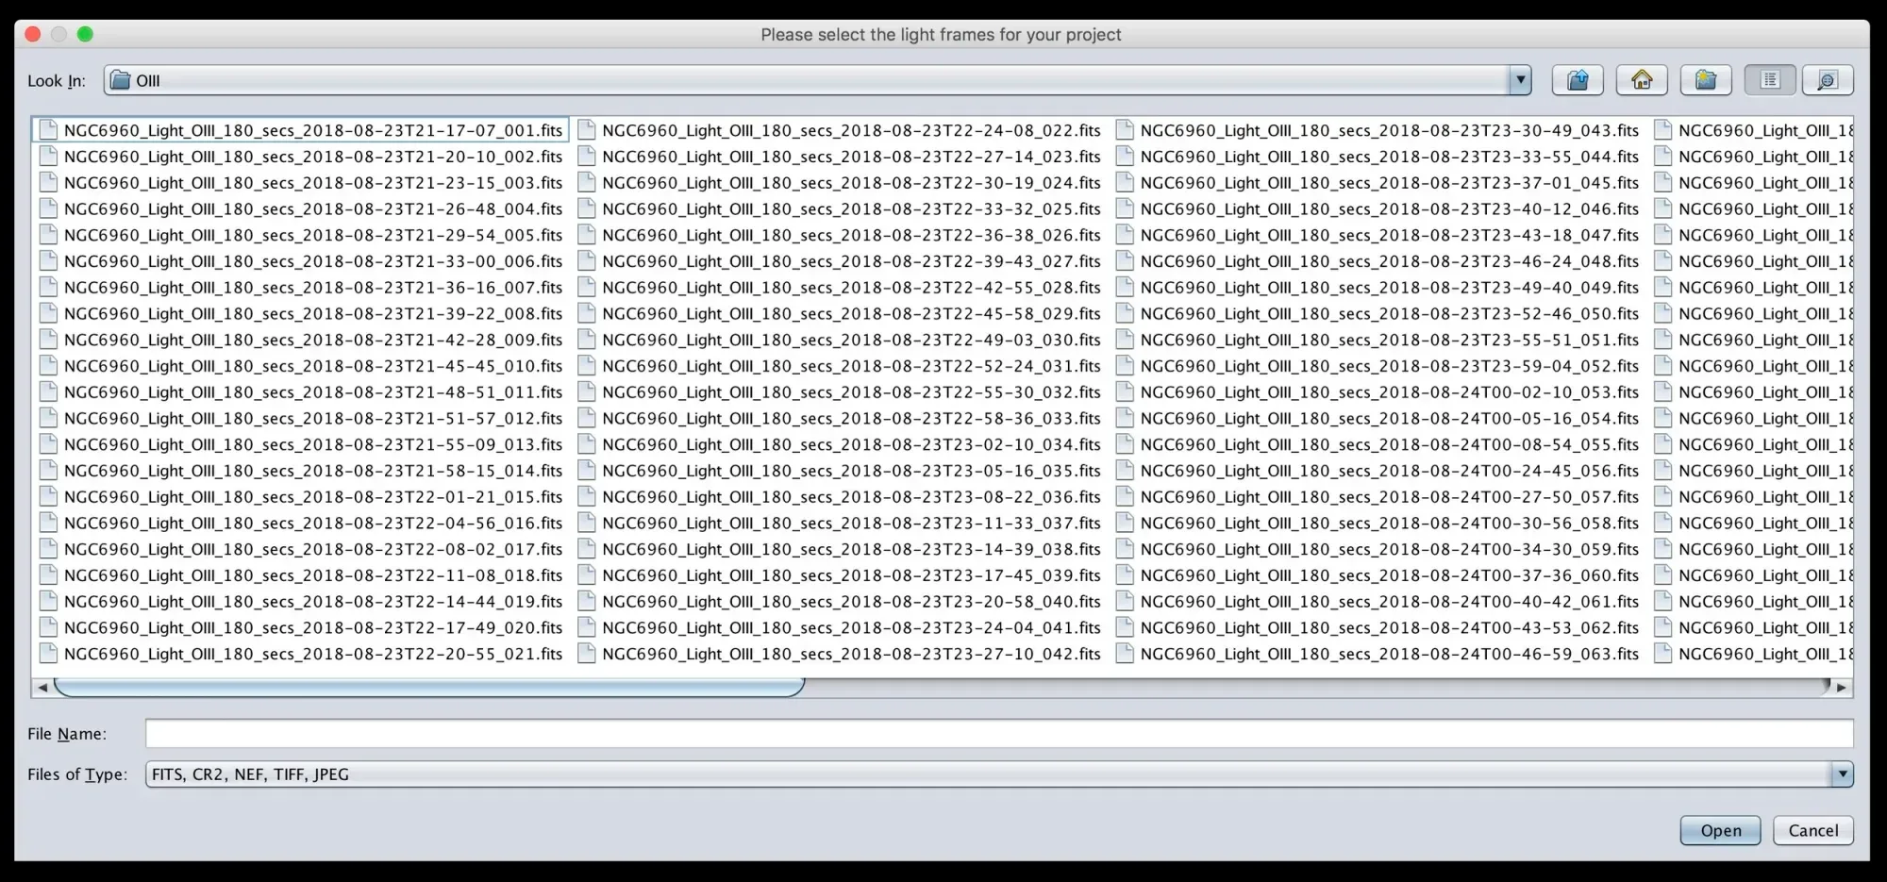Expand the Look In dropdown arrow
The image size is (1887, 882).
(x=1519, y=80)
